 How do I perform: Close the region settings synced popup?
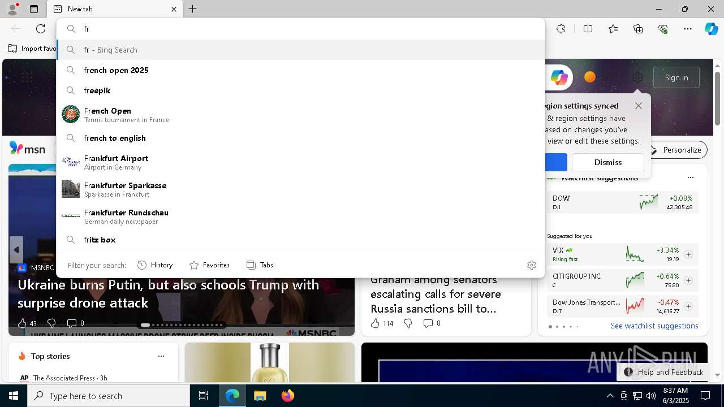click(639, 106)
